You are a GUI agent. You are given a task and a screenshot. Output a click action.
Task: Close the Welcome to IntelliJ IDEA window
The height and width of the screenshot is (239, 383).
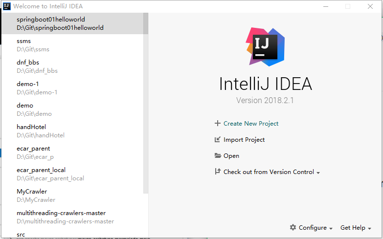point(370,6)
